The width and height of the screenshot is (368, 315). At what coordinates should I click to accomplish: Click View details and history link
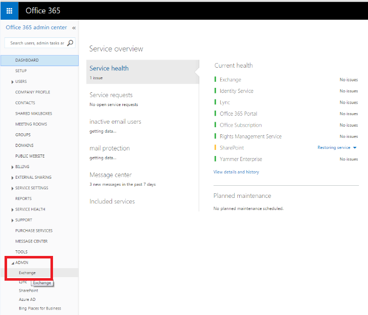(236, 172)
